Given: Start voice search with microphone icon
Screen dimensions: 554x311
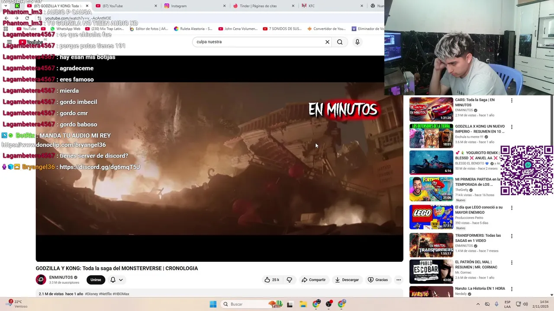Looking at the screenshot, I should tap(357, 42).
